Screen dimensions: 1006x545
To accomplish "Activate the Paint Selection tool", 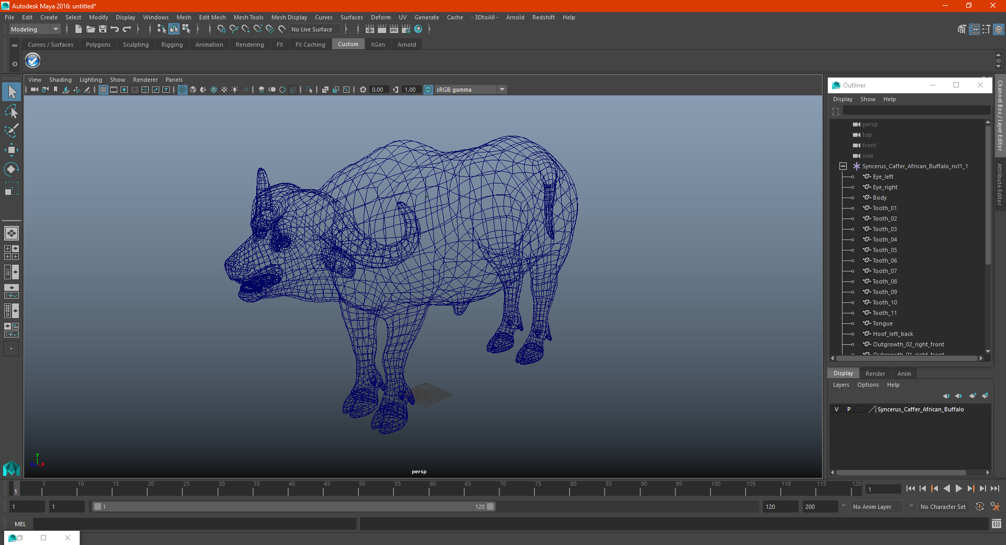I will click(12, 130).
